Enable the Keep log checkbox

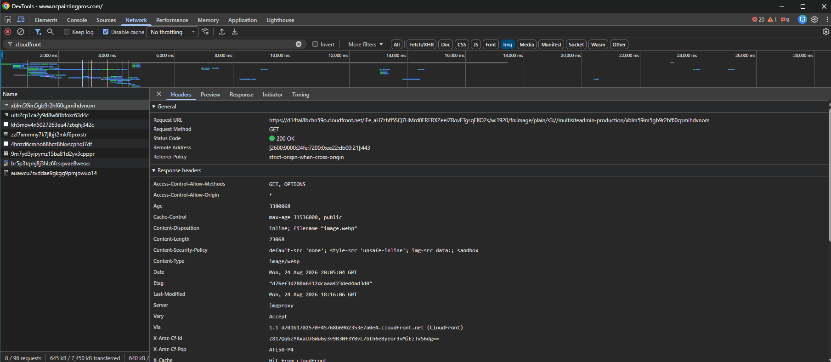point(67,32)
